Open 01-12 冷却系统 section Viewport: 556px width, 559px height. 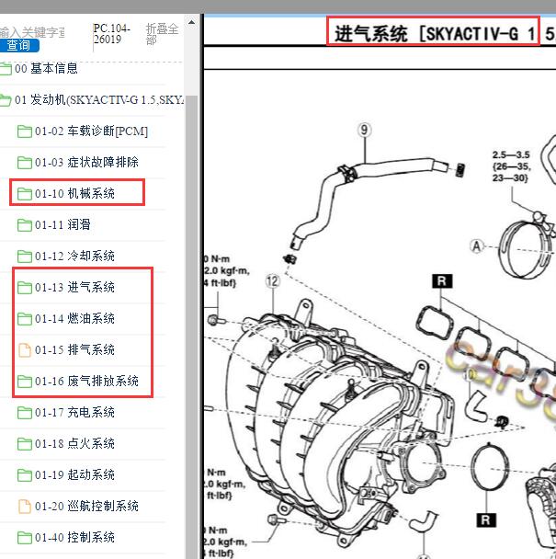74,256
